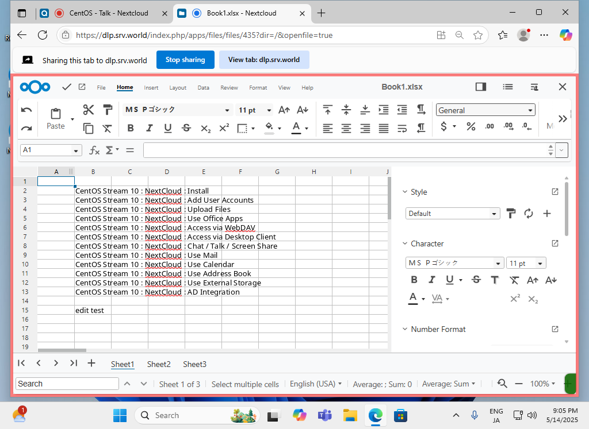Viewport: 589px width, 429px height.
Task: Apply the font color in the main toolbar
Action: [296, 128]
